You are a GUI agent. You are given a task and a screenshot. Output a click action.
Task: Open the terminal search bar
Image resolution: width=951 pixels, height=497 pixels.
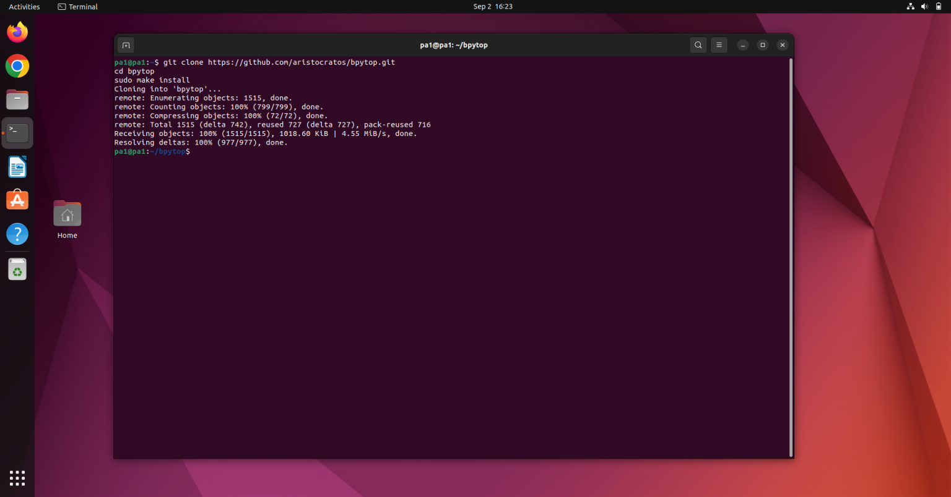click(x=698, y=45)
